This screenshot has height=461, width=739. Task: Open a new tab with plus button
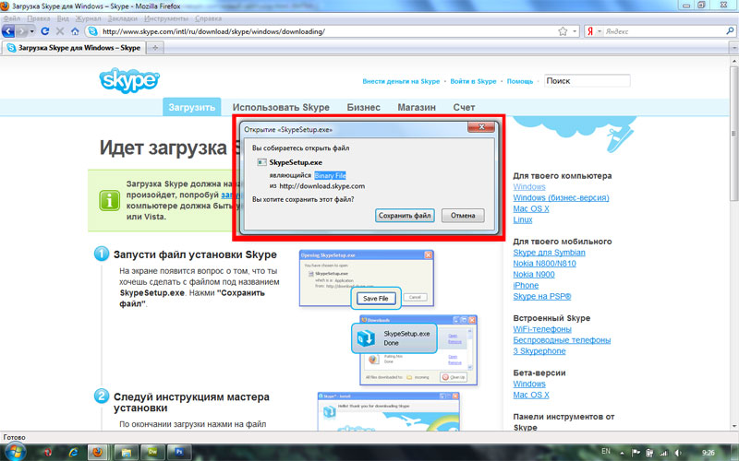point(155,48)
